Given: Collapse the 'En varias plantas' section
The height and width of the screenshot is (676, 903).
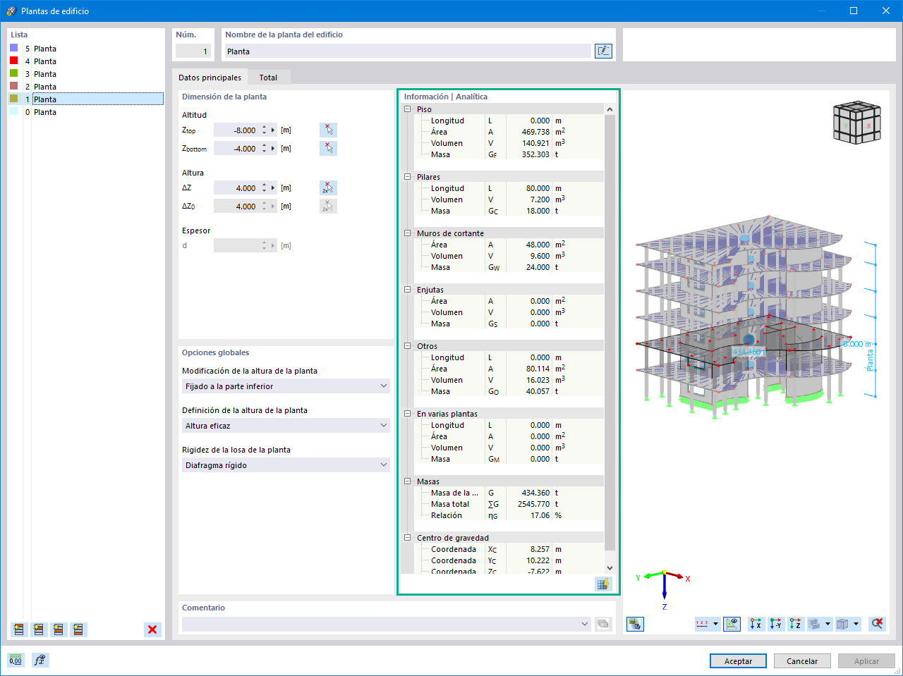Looking at the screenshot, I should coord(407,414).
